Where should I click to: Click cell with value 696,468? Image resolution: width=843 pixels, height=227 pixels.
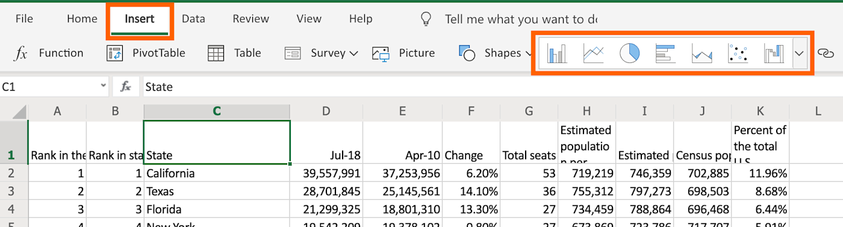(702, 210)
